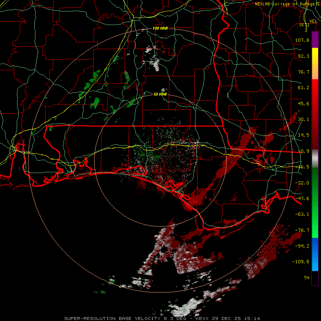Click the 61.2 velocity scale value

coord(304,88)
